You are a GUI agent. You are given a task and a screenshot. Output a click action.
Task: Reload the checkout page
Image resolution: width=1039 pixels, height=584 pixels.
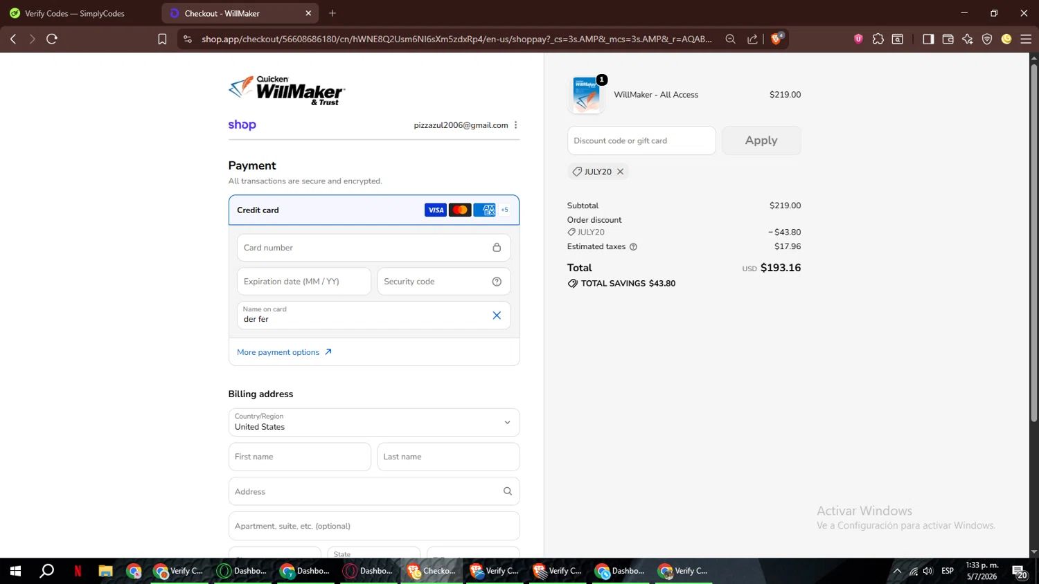pyautogui.click(x=52, y=39)
